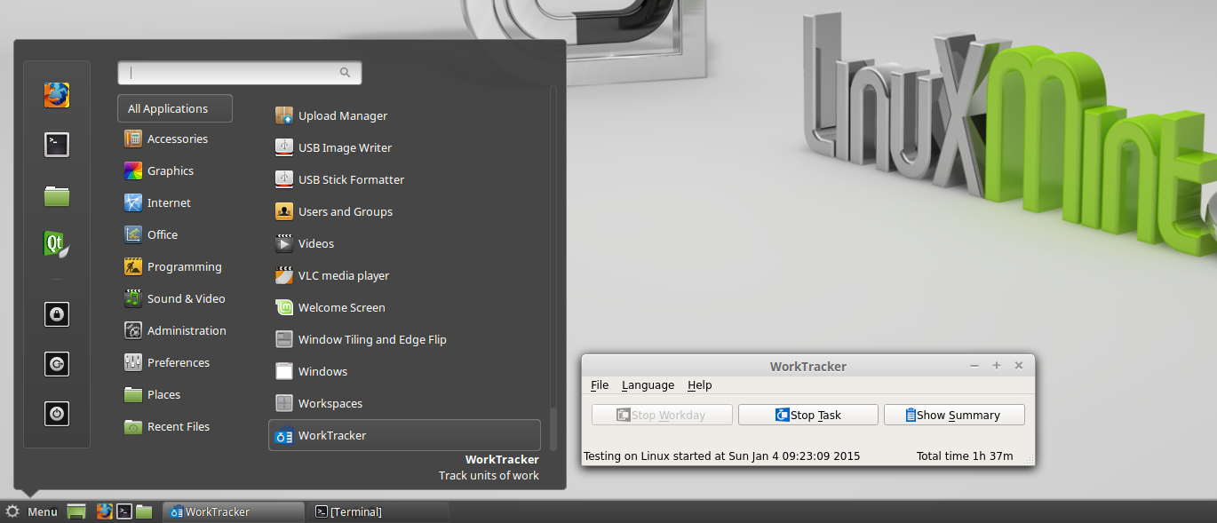Image resolution: width=1217 pixels, height=523 pixels.
Task: Click the power off icon in sidebar
Action: coord(57,413)
